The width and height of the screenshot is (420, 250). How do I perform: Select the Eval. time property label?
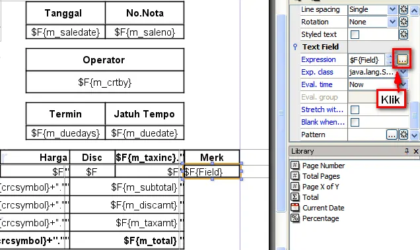point(316,84)
